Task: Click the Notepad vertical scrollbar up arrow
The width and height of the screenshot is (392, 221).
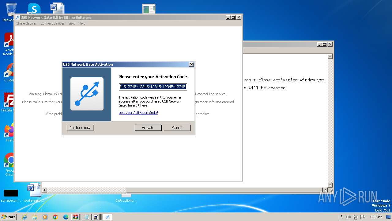Action: [x=330, y=56]
